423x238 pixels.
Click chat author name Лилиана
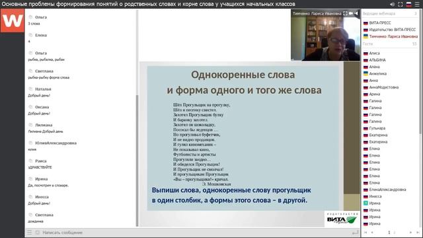point(44,125)
